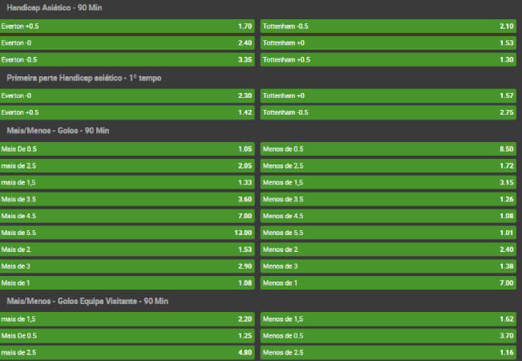Choose Everton -0.5 at odds 3.35
The image size is (522, 361).
(127, 59)
